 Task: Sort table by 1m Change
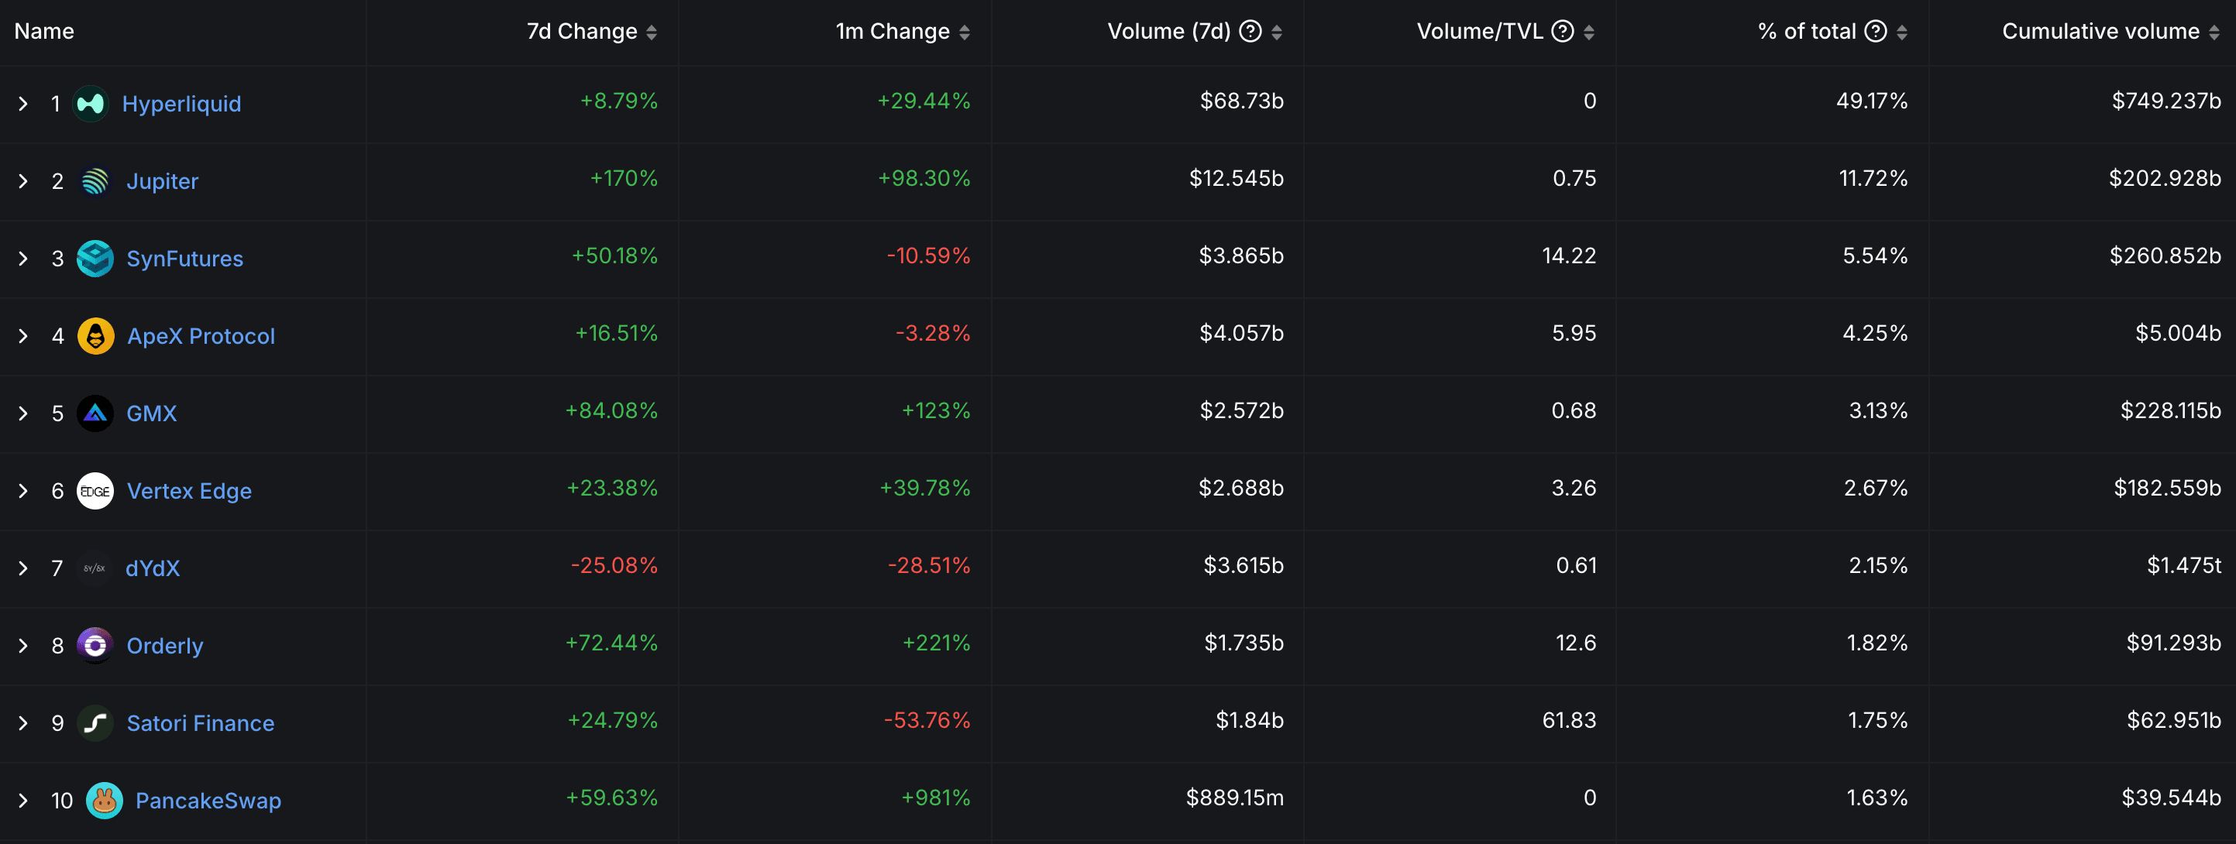point(965,32)
